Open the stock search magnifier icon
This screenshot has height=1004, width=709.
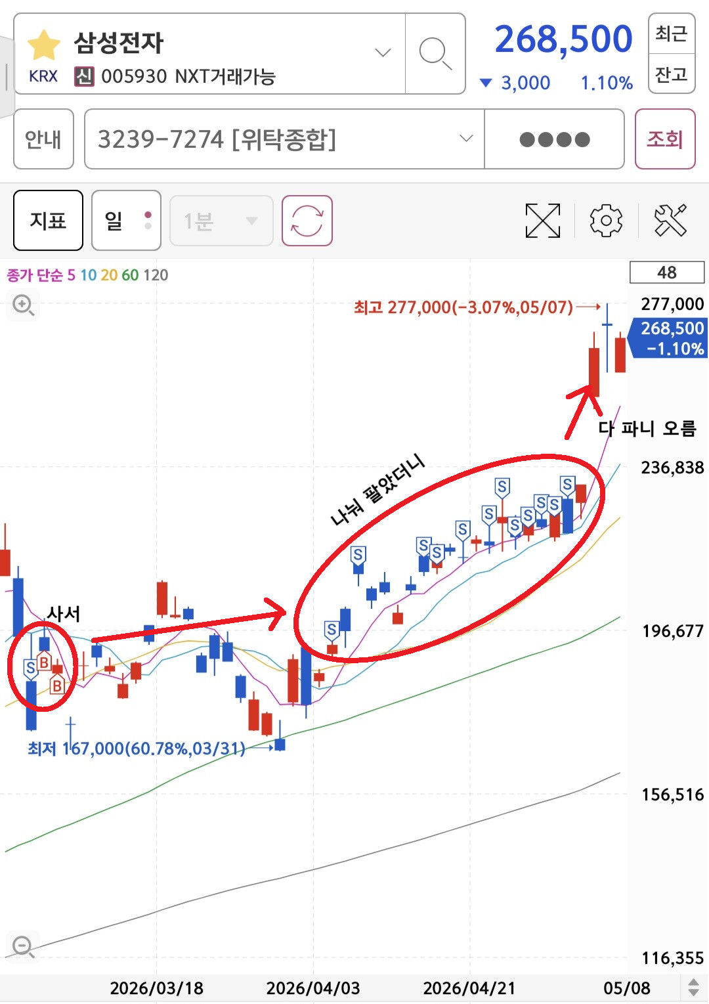435,54
